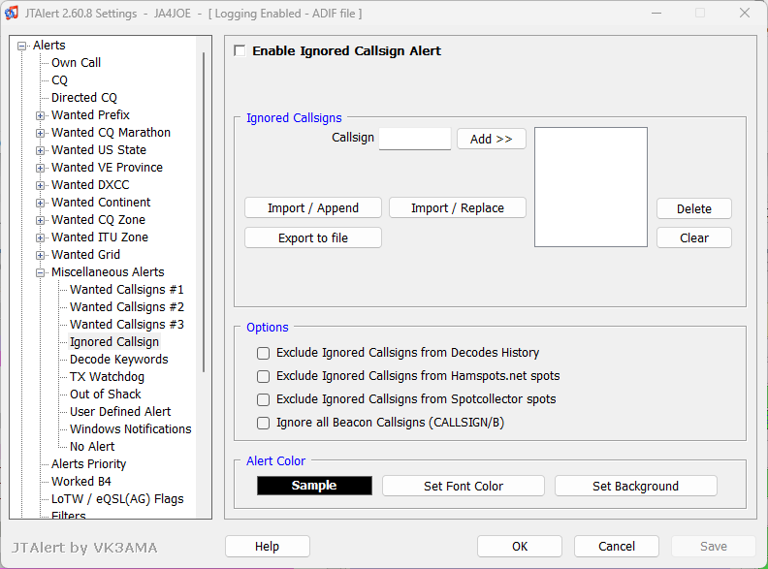768x569 pixels.
Task: Toggle Exclude Ignored Callsigns from Hamspots.net spots
Action: 263,376
